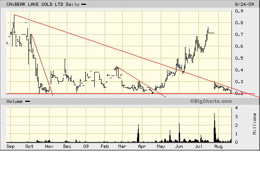Viewport: 260px width, 182px height.
Task: Click the Apr month label
Action: click(142, 146)
